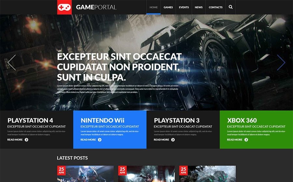
Task: Open the PlayStation 4 heading link
Action: pyautogui.click(x=30, y=120)
